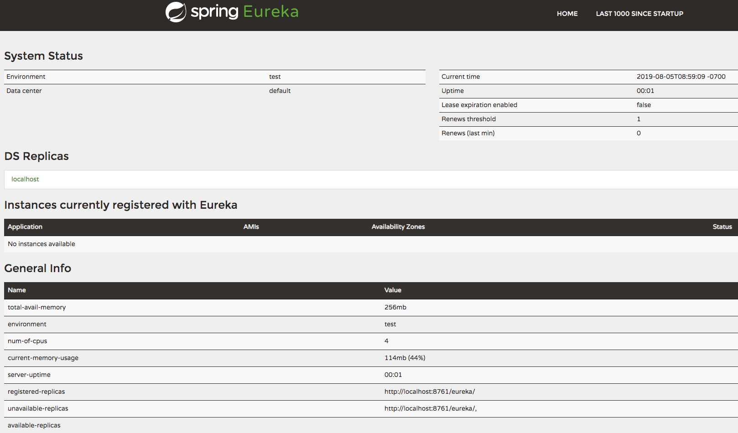Viewport: 738px width, 433px height.
Task: Click the total-avail-memory row name
Action: click(36, 307)
